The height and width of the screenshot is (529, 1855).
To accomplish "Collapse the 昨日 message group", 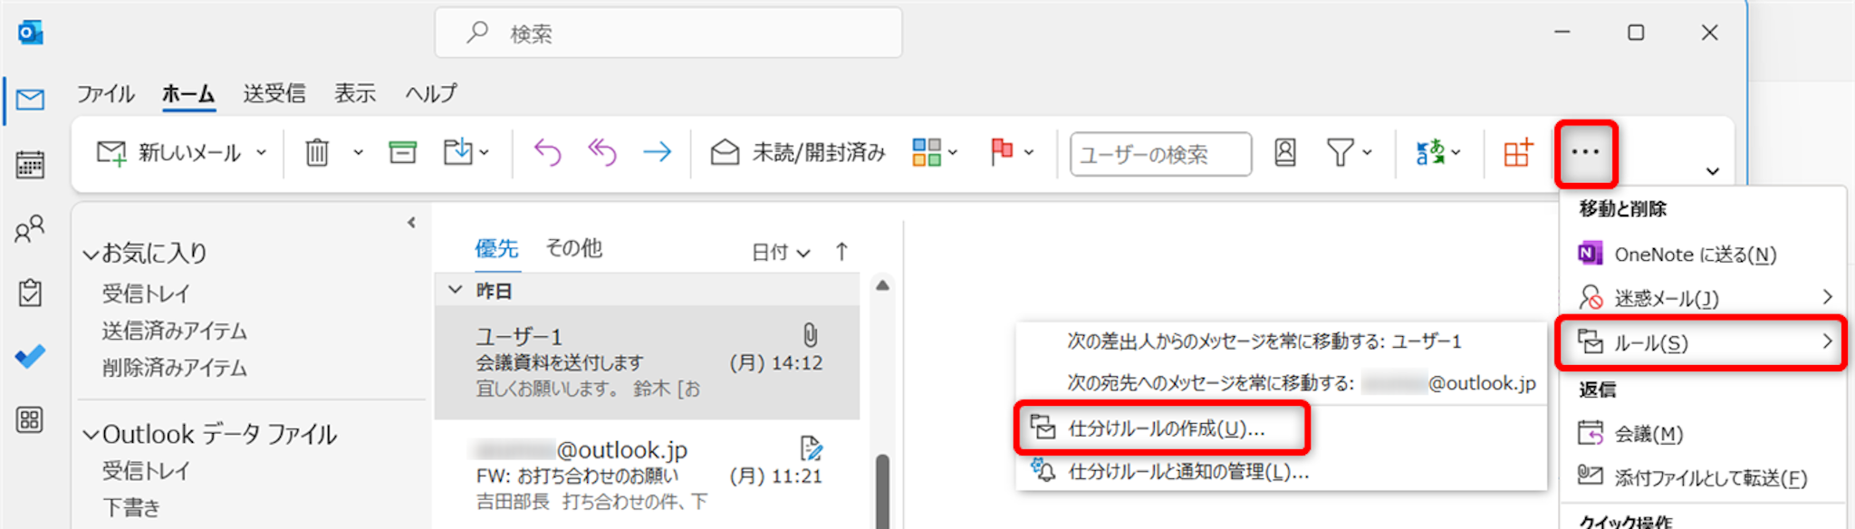I will point(456,290).
